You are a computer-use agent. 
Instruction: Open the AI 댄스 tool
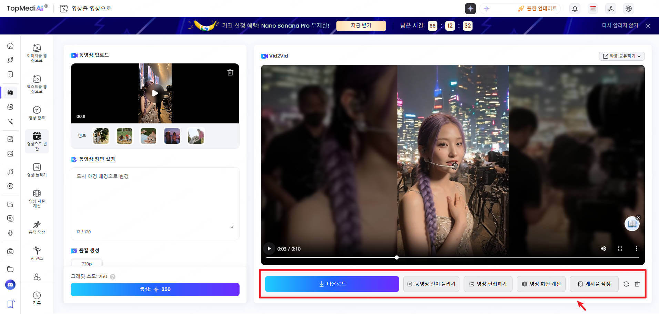[37, 253]
